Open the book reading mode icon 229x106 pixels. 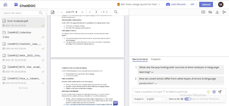point(203,12)
